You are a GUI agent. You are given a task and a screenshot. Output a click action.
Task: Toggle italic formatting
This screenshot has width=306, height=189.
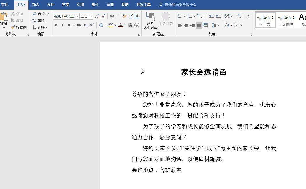pos(62,25)
